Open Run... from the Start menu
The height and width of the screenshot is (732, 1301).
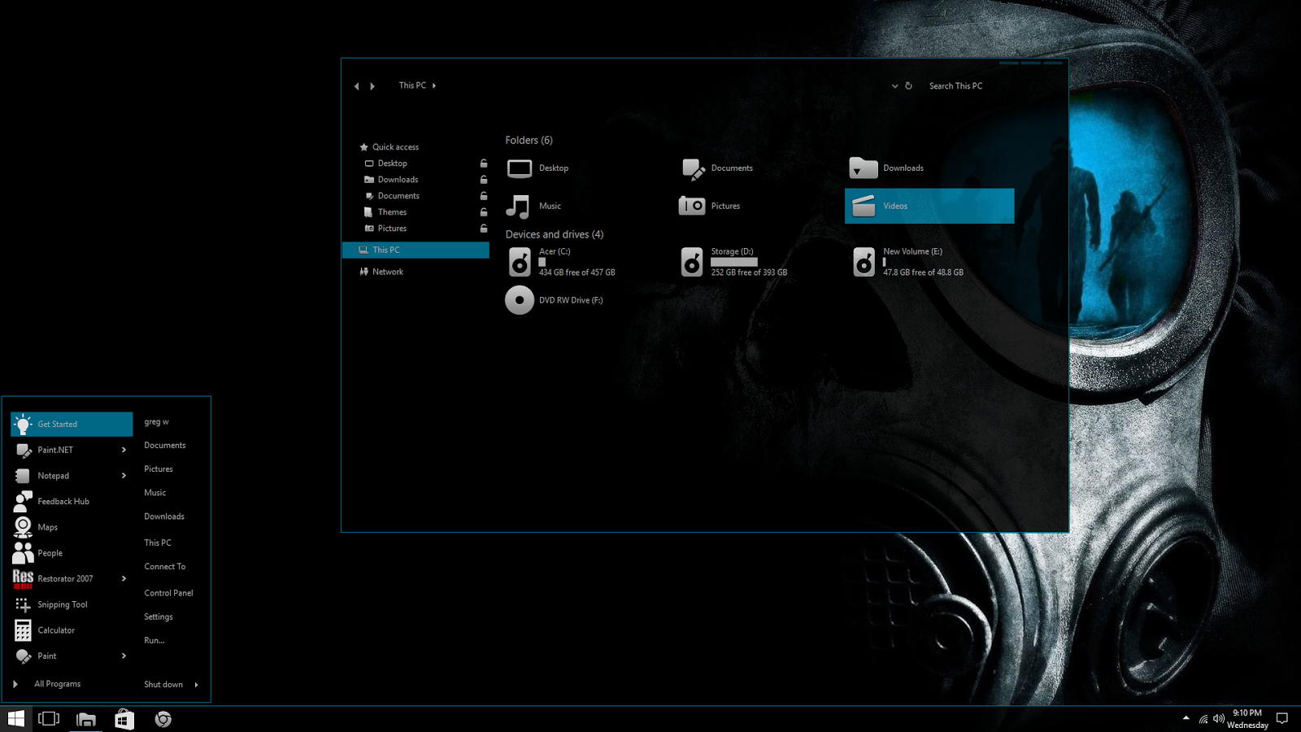coord(154,640)
